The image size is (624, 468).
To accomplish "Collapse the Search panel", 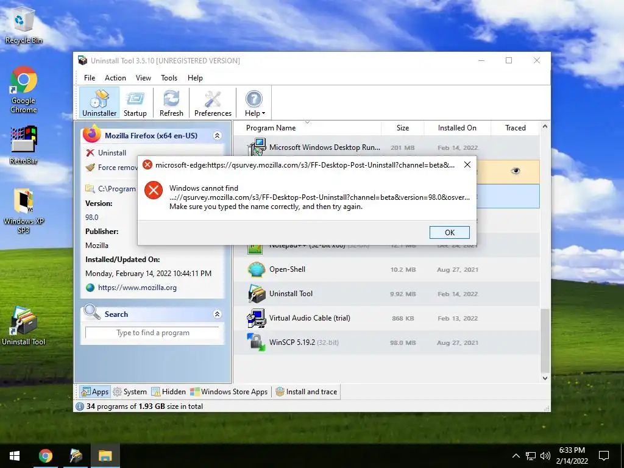I will (x=218, y=314).
